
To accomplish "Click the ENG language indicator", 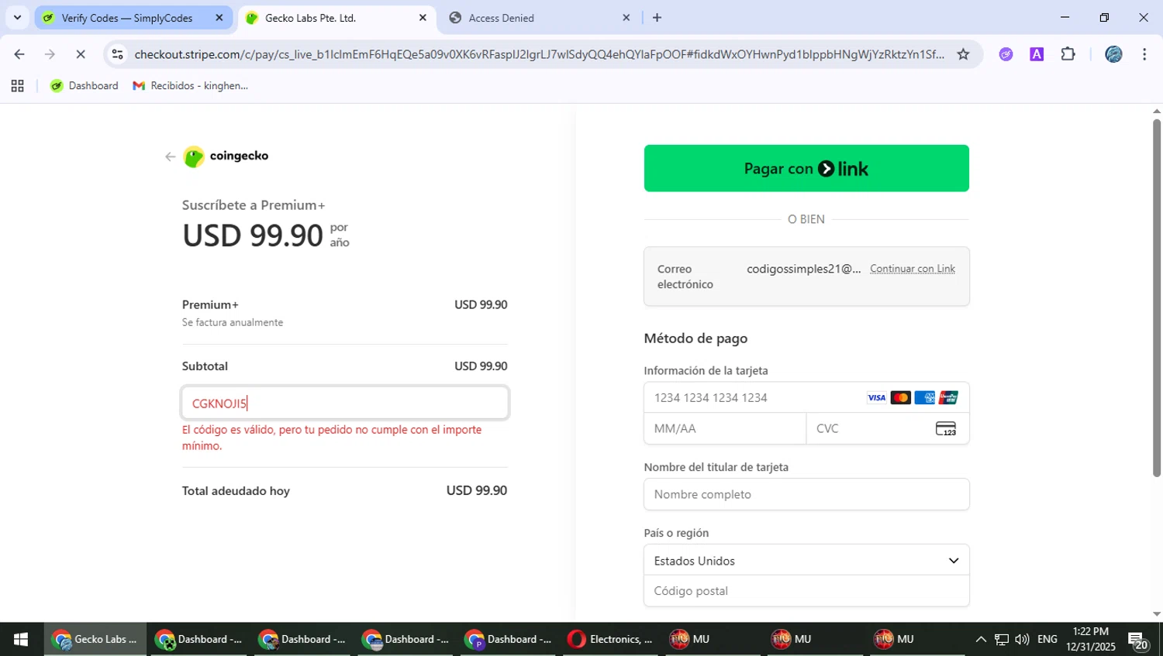I will click(x=1047, y=639).
